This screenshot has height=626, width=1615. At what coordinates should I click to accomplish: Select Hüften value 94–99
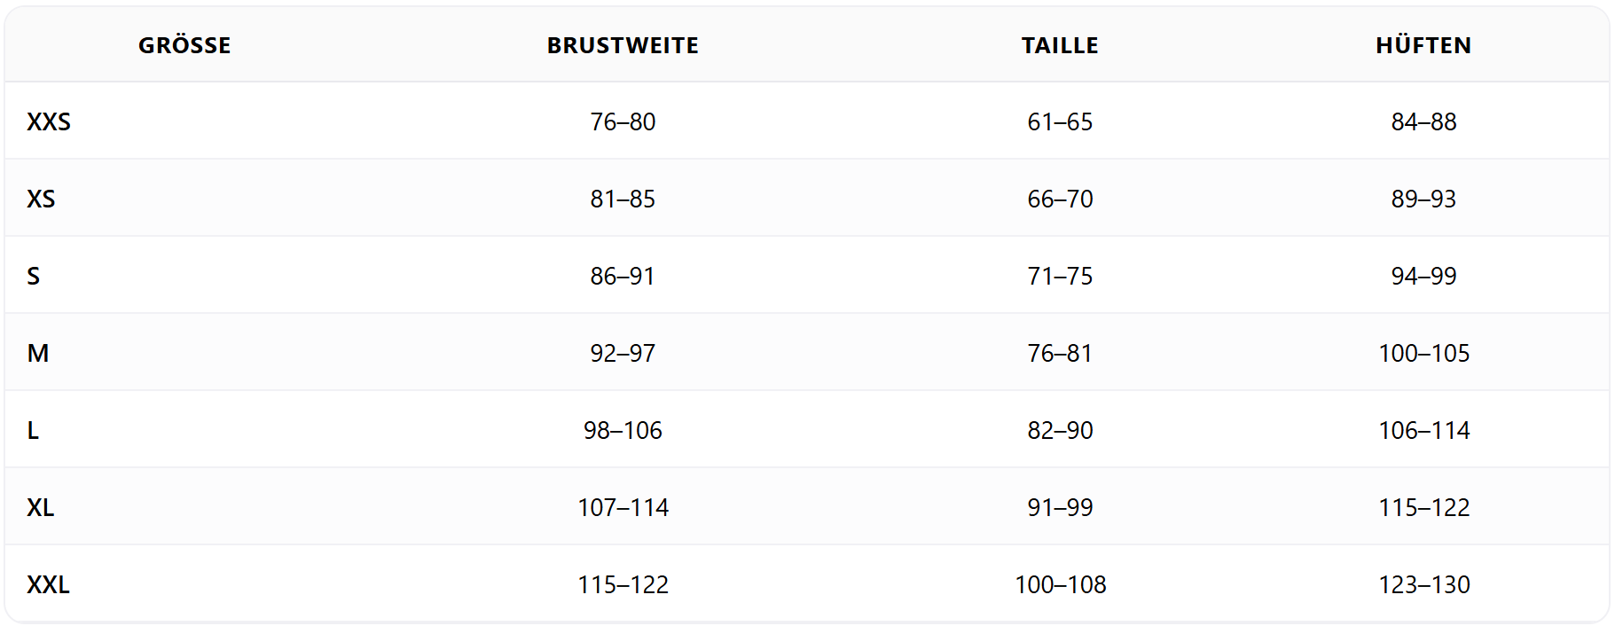point(1423,276)
